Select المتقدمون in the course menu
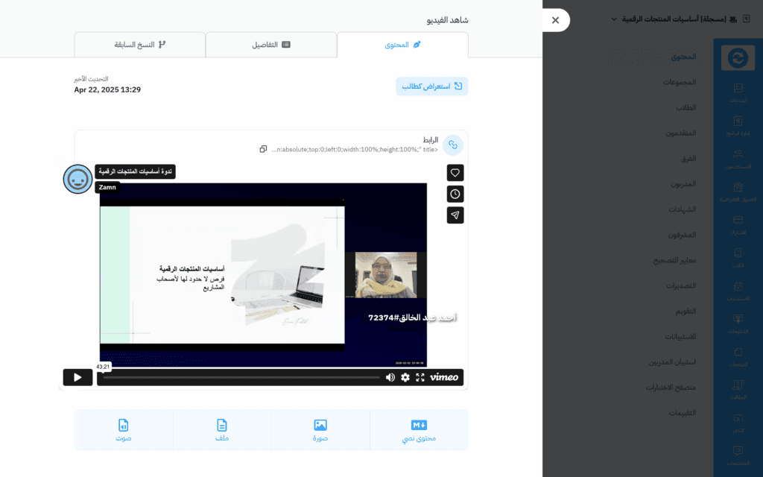The image size is (763, 477). point(681,133)
